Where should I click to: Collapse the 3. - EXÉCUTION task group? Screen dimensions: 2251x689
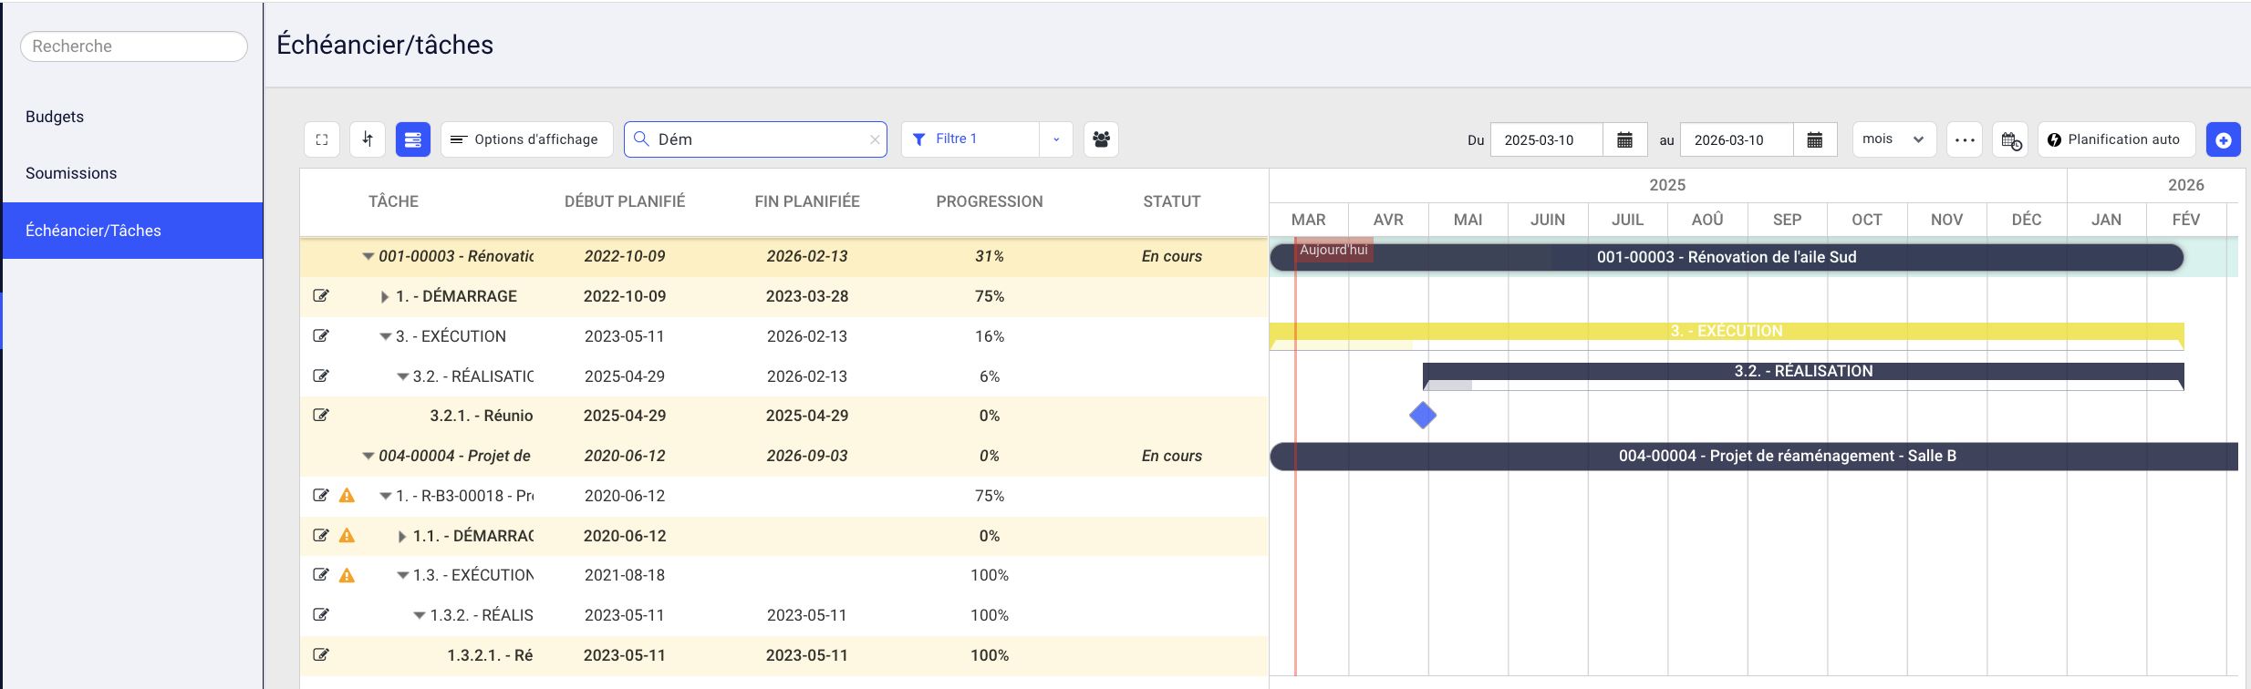[x=385, y=336]
